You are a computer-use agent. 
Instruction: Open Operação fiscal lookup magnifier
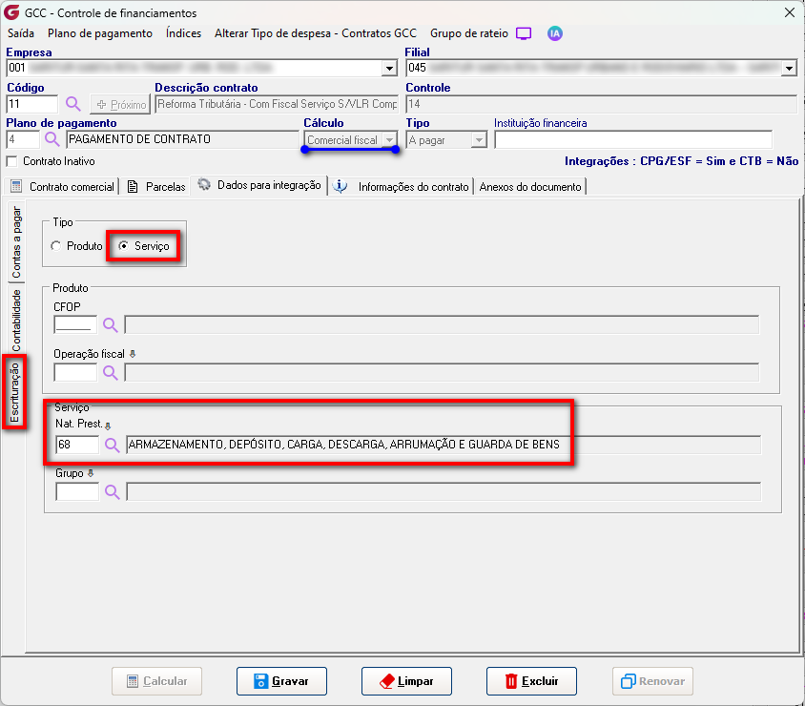coord(110,372)
